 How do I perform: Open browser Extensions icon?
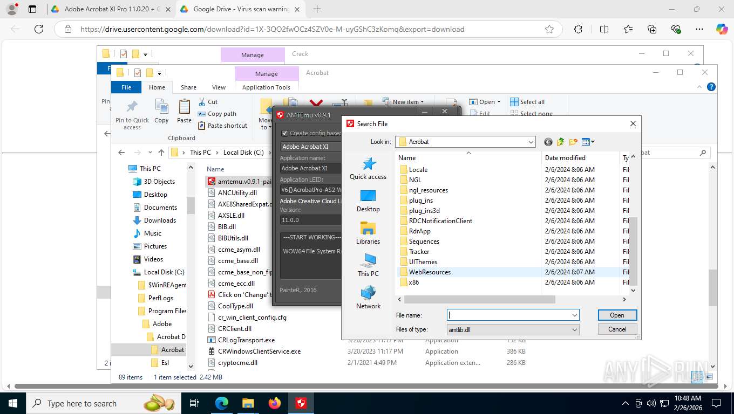[578, 29]
